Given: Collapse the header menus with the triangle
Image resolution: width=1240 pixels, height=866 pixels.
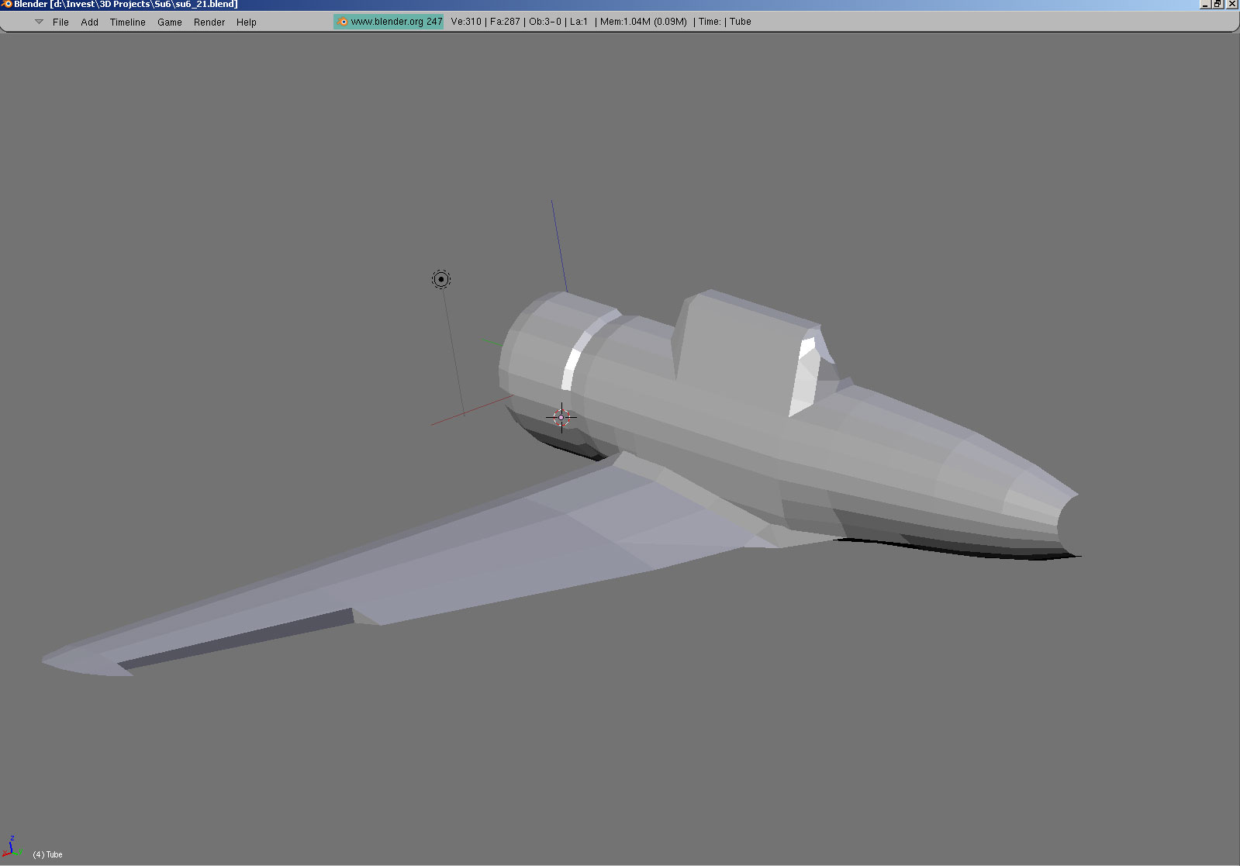Looking at the screenshot, I should (40, 22).
